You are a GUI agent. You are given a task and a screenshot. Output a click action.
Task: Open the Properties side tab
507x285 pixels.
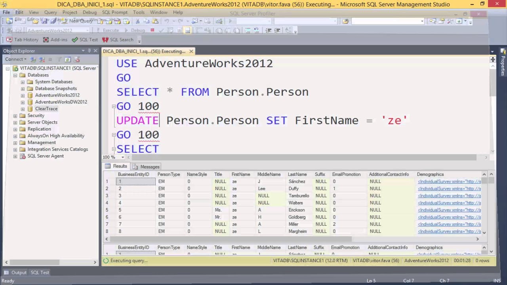coord(503,63)
